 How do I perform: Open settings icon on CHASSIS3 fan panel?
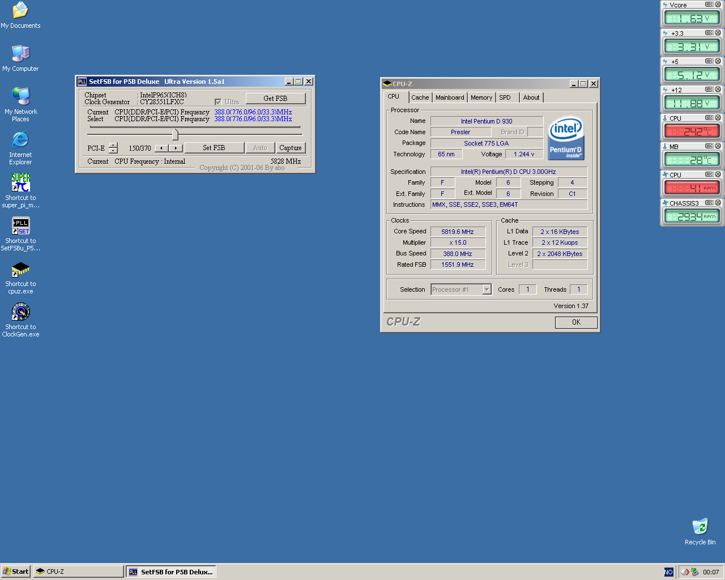[709, 203]
